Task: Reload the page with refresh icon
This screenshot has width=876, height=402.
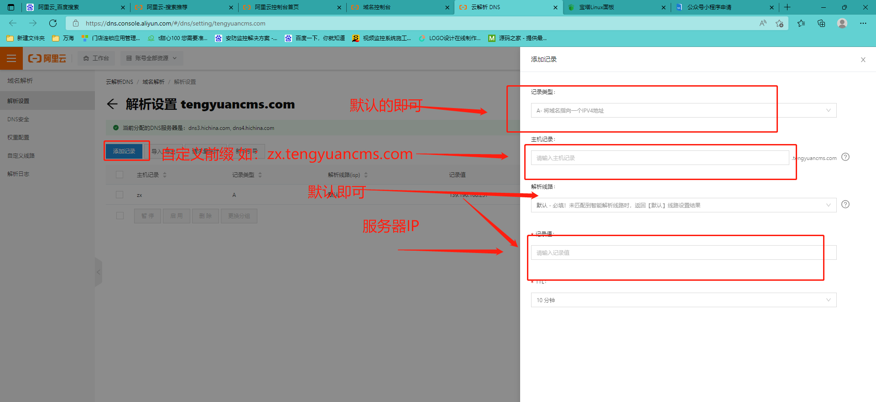Action: point(53,23)
